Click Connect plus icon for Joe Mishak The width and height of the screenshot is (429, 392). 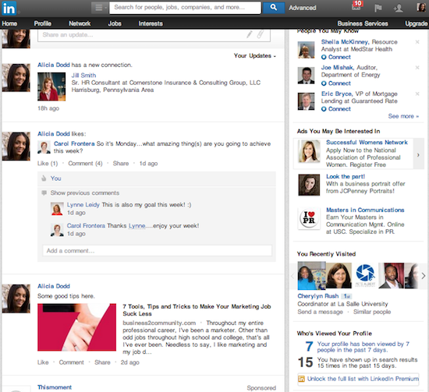324,83
